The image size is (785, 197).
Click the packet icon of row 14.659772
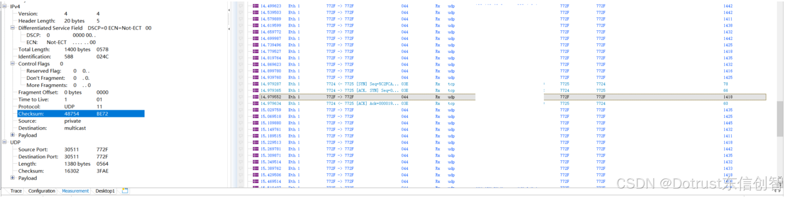[x=256, y=32]
